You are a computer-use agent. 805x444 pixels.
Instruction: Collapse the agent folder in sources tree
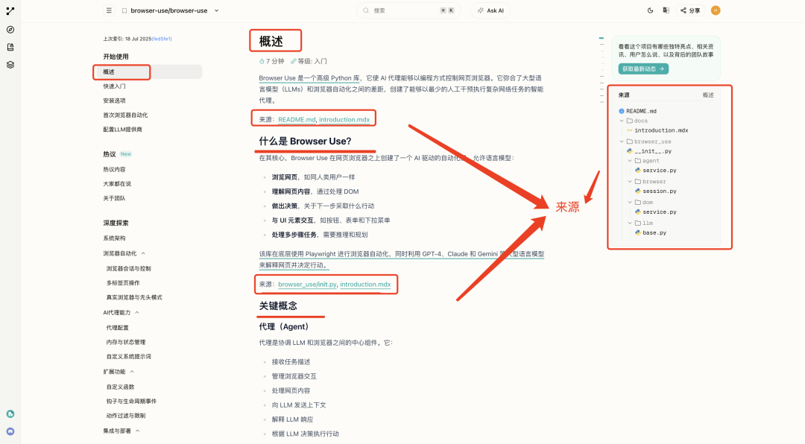(x=630, y=161)
